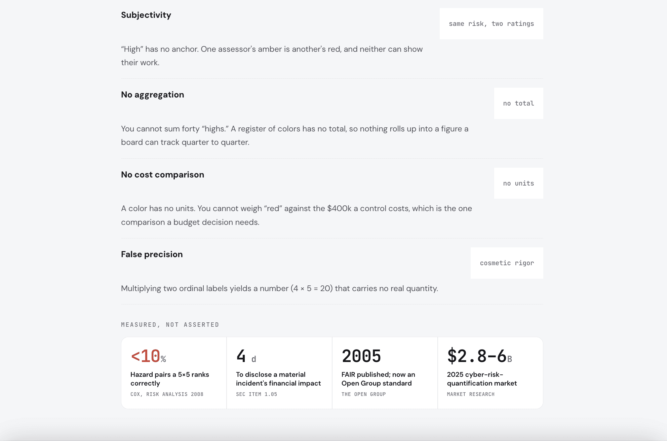Click the 'Cox, Risk Analysis 2008' source
Viewport: 667px width, 441px height.
(167, 394)
